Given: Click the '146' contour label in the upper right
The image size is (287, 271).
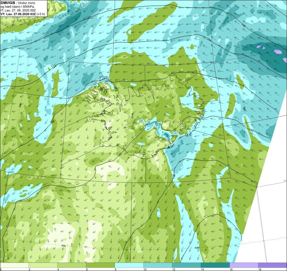Looking at the screenshot, I should 243,25.
